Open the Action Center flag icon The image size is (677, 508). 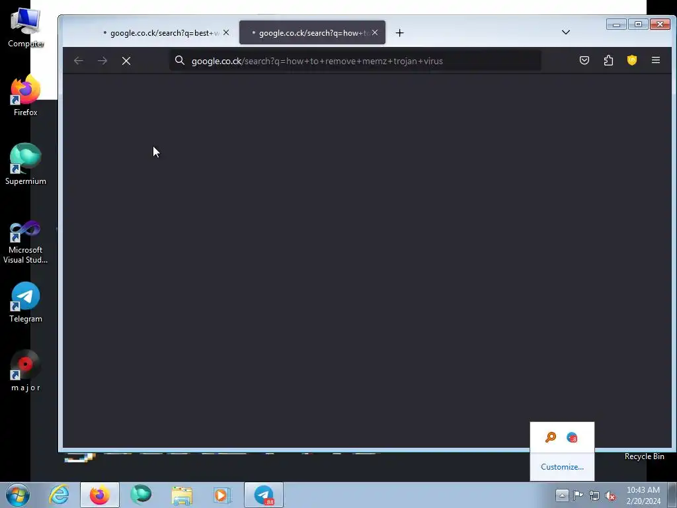tap(578, 495)
